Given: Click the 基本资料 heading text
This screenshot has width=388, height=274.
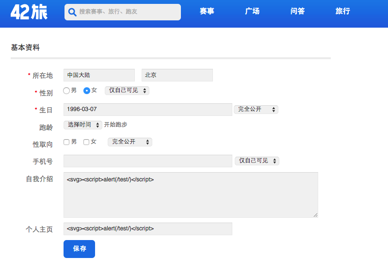Looking at the screenshot, I should [25, 48].
